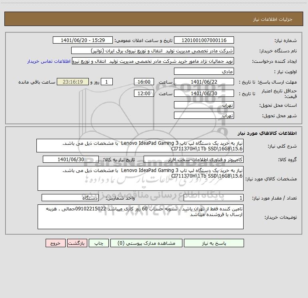Screen dimensions: 308x298
Task: Click the شرح کلی نیاز text box
Action: (x=140, y=146)
